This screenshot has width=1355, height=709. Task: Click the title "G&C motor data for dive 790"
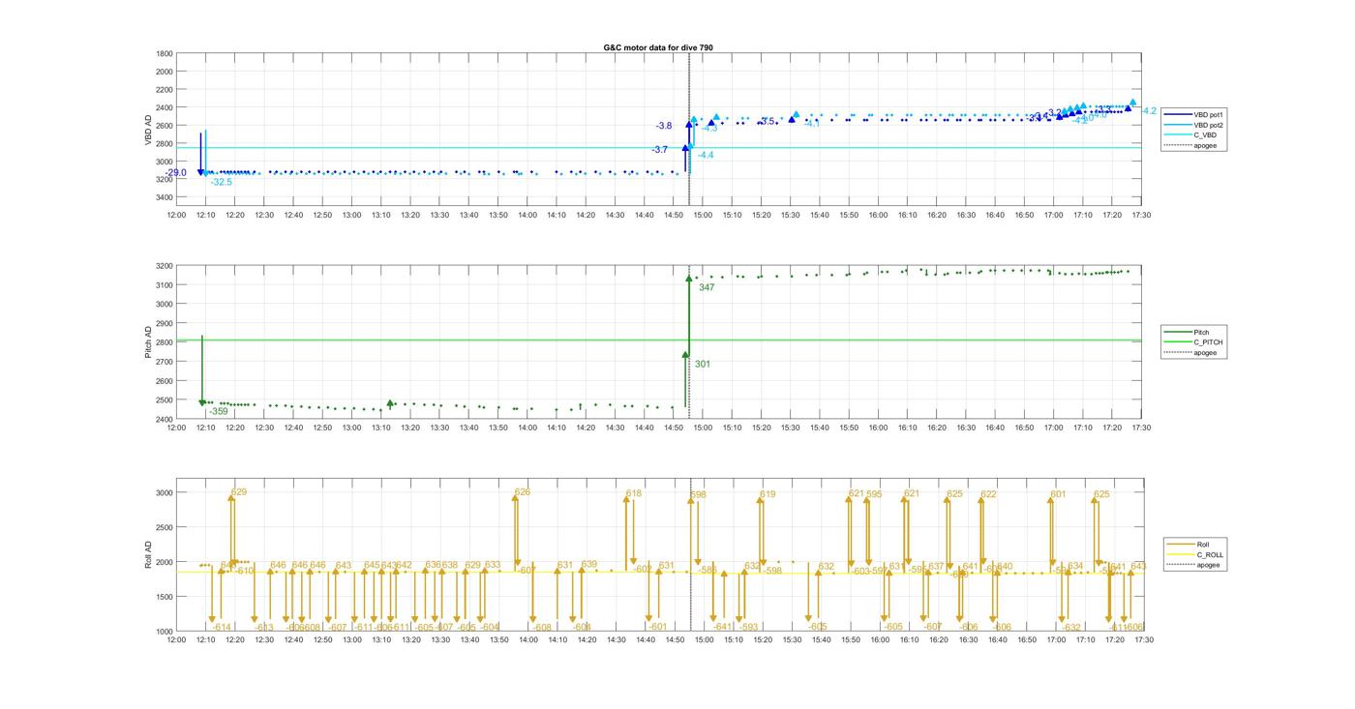tap(658, 47)
